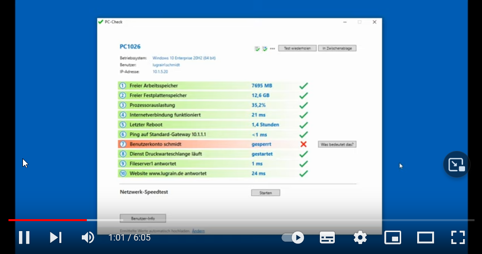Click the 'Test wiederholen' button
Image resolution: width=482 pixels, height=254 pixels.
(x=297, y=48)
